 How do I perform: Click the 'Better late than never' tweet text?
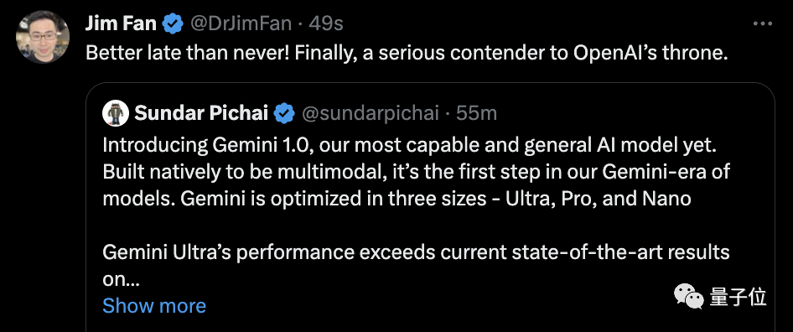coord(407,53)
